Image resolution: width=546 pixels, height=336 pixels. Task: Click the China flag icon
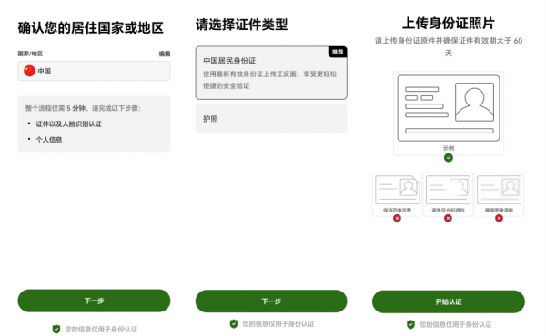[29, 71]
